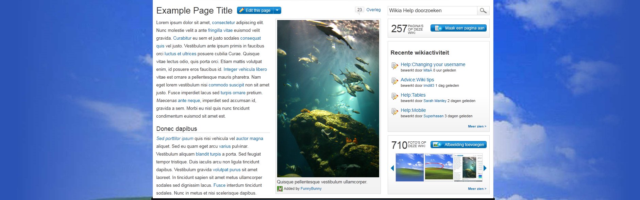Open the first green hill photo thumbnail
Screen dimensions: 640x200
(x=410, y=167)
